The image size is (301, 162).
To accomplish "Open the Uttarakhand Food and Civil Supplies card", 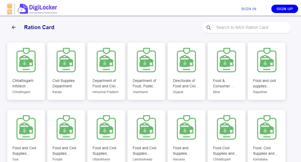I will pyautogui.click(x=106, y=136).
